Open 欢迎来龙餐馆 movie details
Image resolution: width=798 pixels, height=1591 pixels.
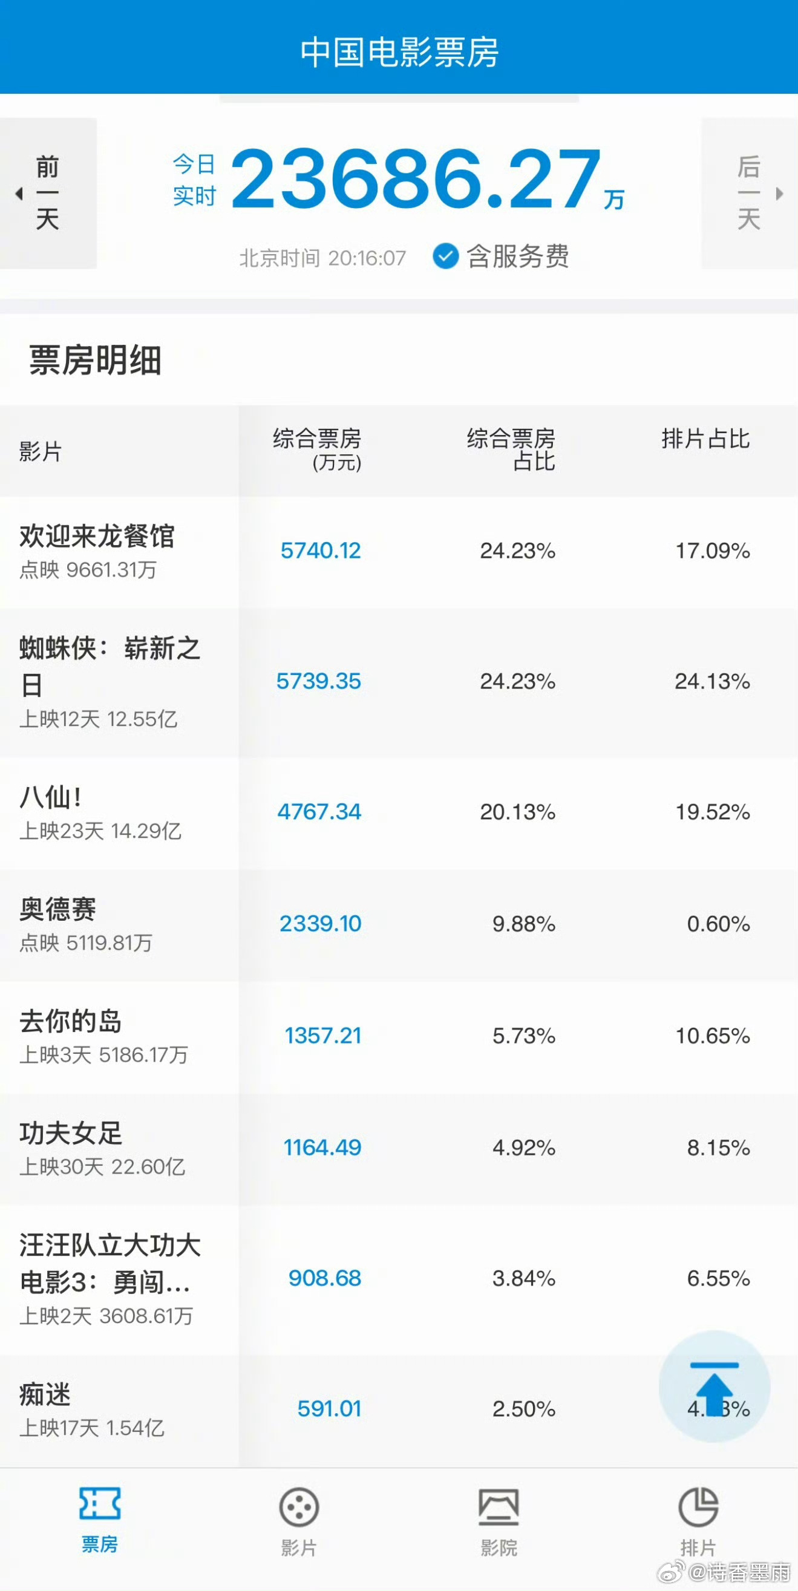[x=399, y=552]
